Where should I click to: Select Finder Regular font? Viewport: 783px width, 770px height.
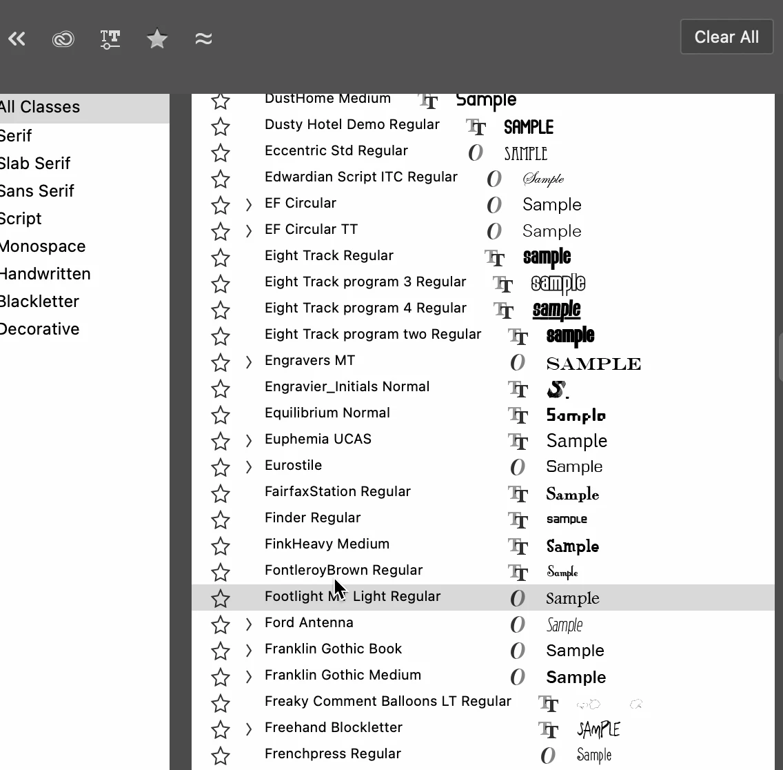tap(313, 517)
